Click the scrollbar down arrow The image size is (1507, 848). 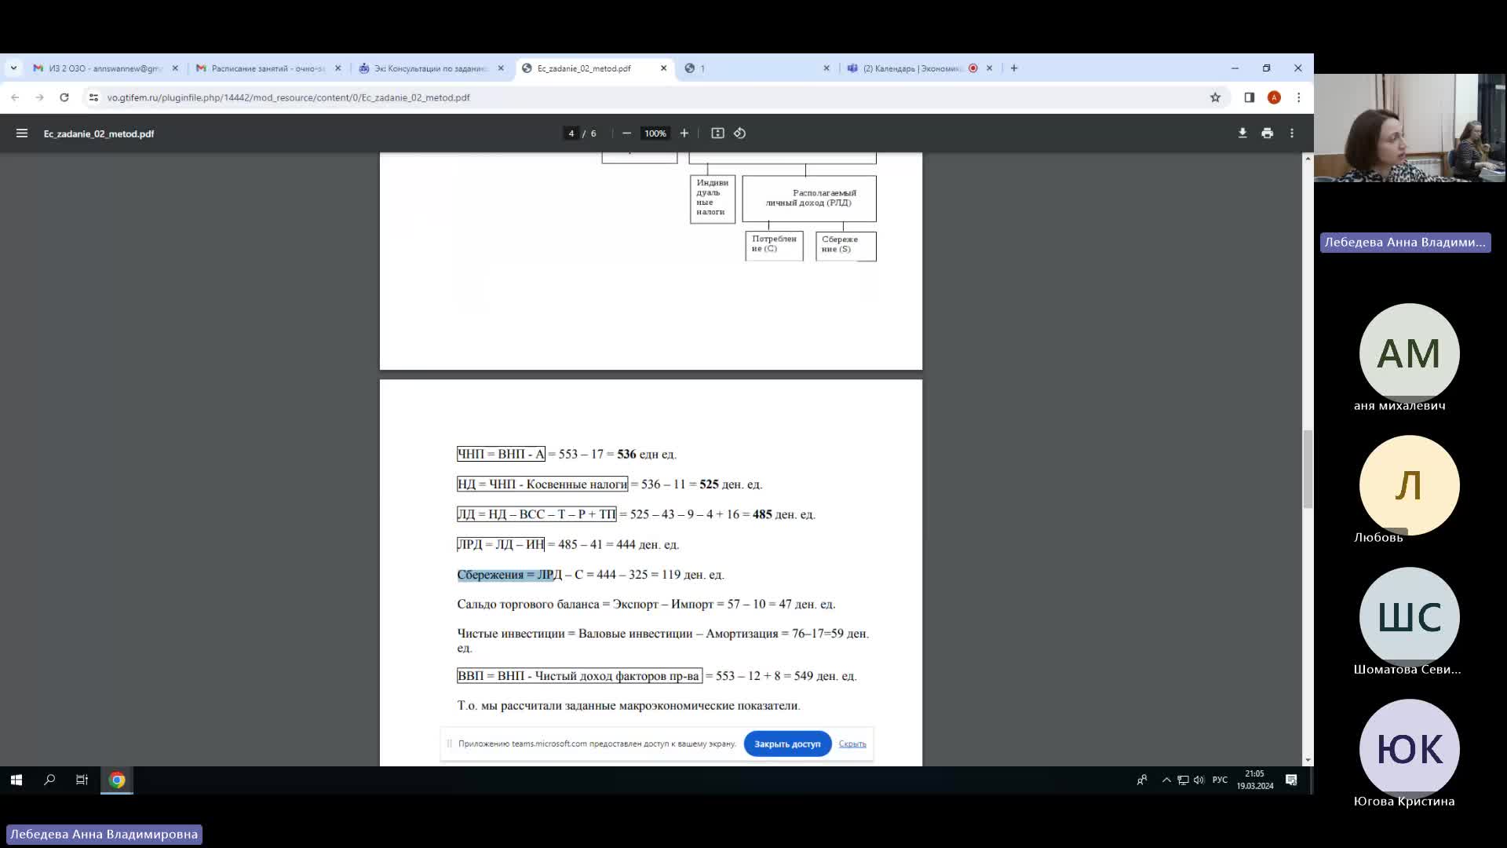[x=1308, y=760]
